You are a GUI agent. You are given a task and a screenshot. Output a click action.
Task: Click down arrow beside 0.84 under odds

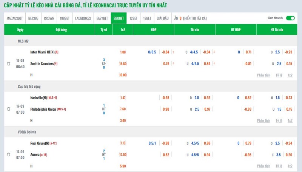click(x=214, y=64)
